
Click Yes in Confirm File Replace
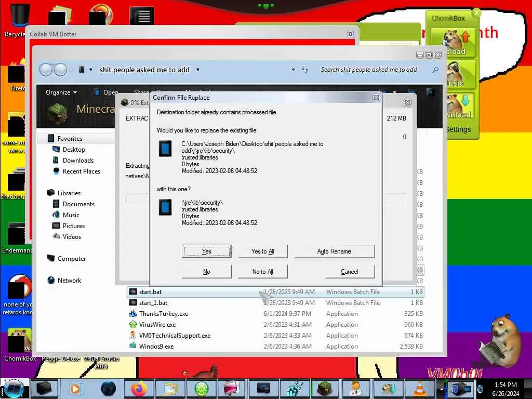[206, 251]
